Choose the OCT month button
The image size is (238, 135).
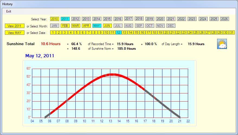pyautogui.click(x=150, y=26)
